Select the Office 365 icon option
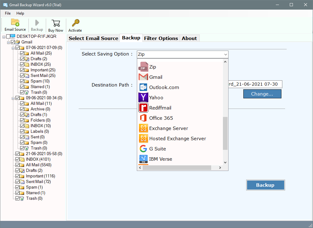Image resolution: width=313 pixels, height=228 pixels. [x=143, y=118]
